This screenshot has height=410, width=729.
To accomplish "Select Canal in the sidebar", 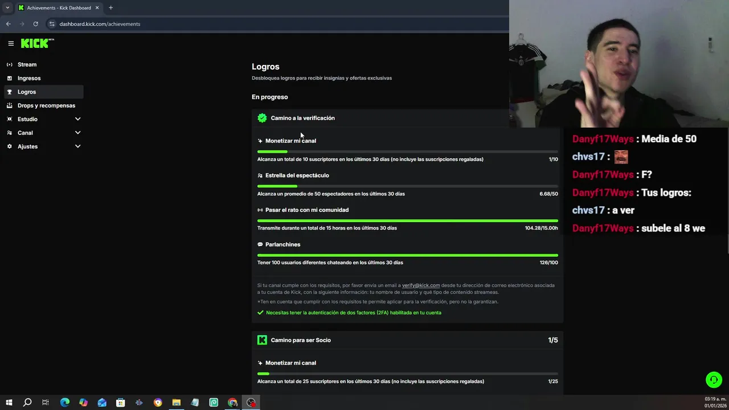I will pyautogui.click(x=43, y=133).
